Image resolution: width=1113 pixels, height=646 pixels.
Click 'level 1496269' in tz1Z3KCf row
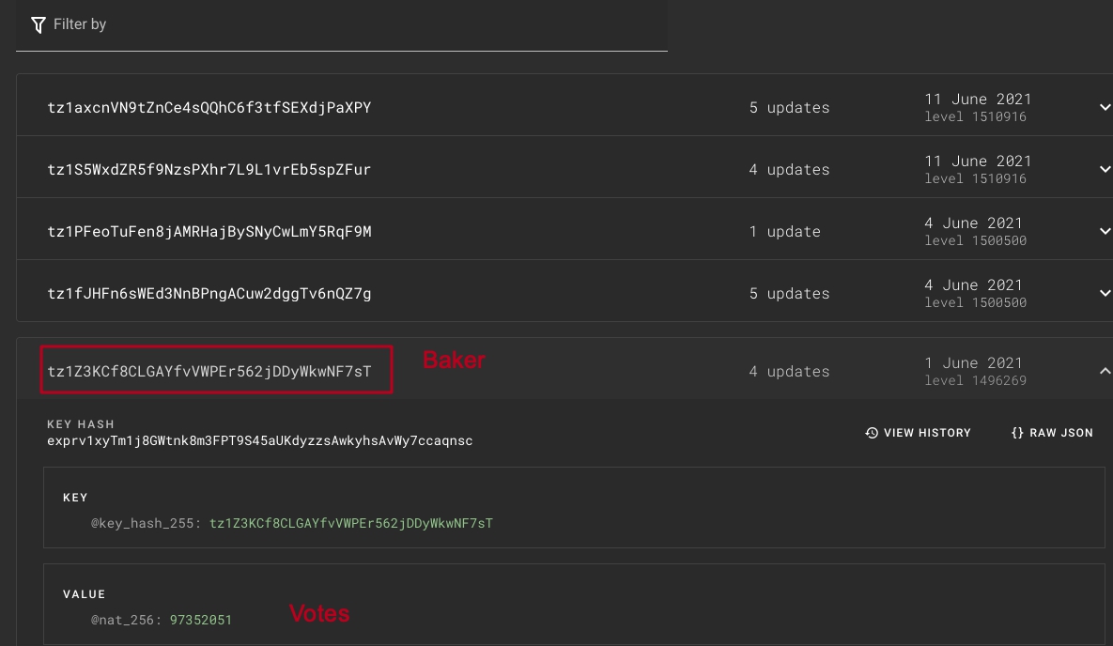point(975,379)
